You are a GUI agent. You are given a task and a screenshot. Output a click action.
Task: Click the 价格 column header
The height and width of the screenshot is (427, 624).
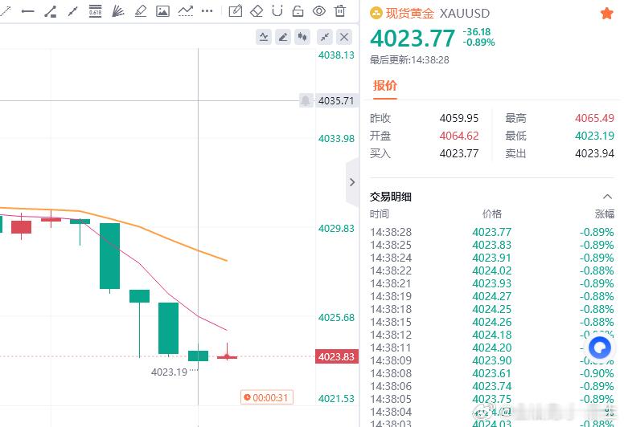click(492, 214)
